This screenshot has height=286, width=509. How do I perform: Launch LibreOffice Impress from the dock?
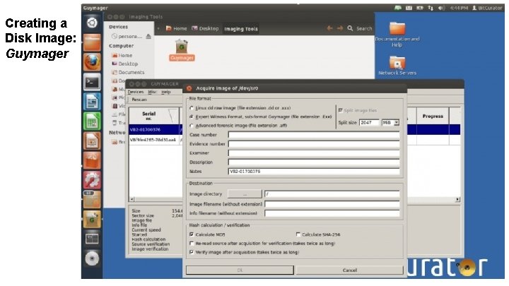point(92,141)
